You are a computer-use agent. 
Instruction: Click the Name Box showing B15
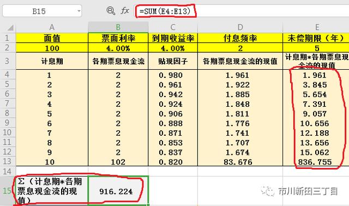click(x=42, y=11)
